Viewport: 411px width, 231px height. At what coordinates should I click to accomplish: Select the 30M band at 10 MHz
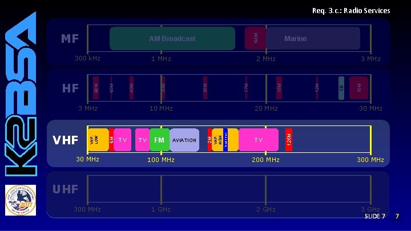coord(164,88)
